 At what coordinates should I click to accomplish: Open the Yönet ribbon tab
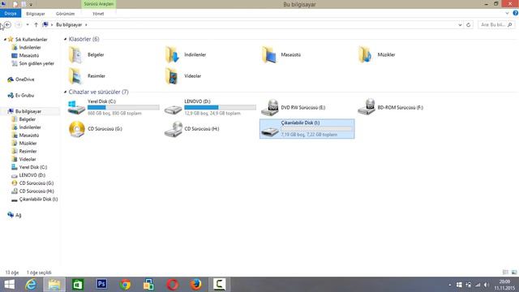click(x=98, y=14)
